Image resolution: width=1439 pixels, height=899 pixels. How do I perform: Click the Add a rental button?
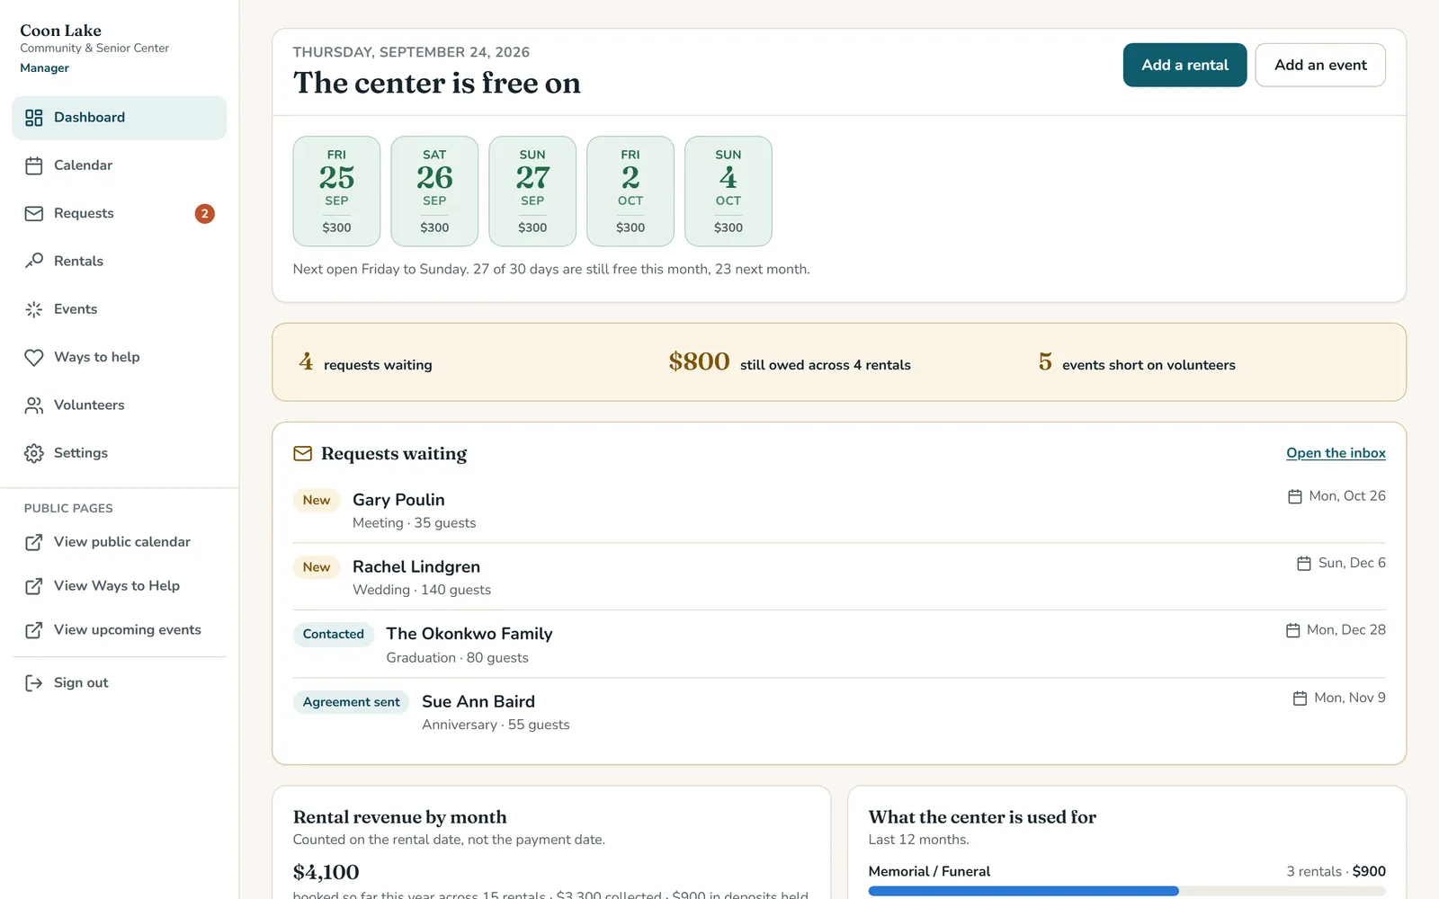[x=1184, y=65]
